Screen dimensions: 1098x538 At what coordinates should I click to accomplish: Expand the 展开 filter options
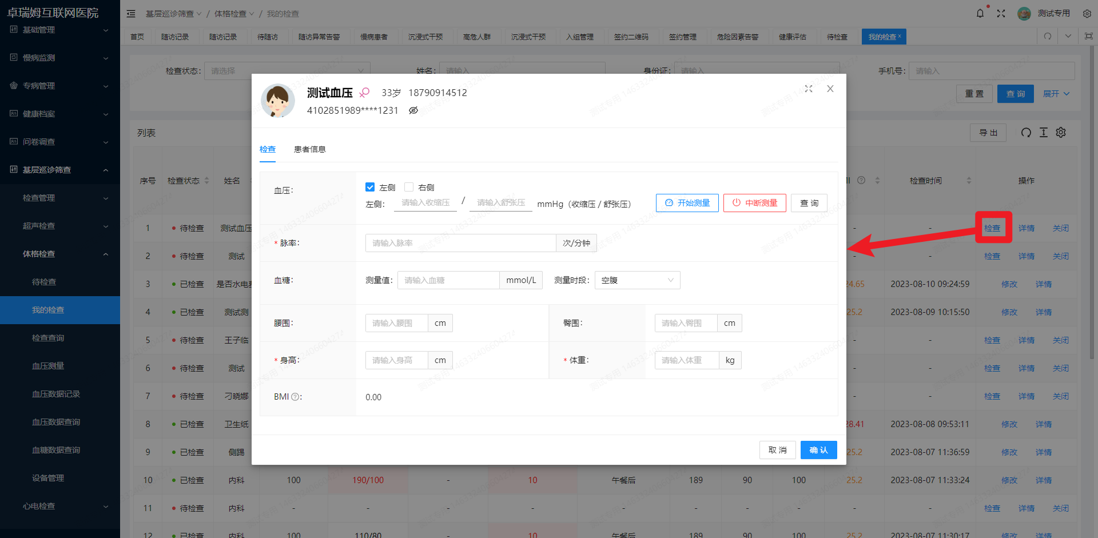click(x=1056, y=94)
